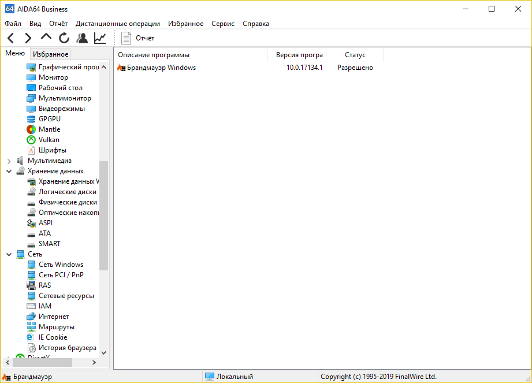Open the Сетевые ресурсы page icon
532x383 pixels.
click(31, 296)
